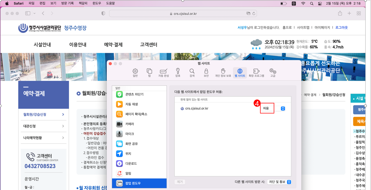The image size is (371, 190).
Task: Click the Wi-Fi status icon
Action: [303, 4]
